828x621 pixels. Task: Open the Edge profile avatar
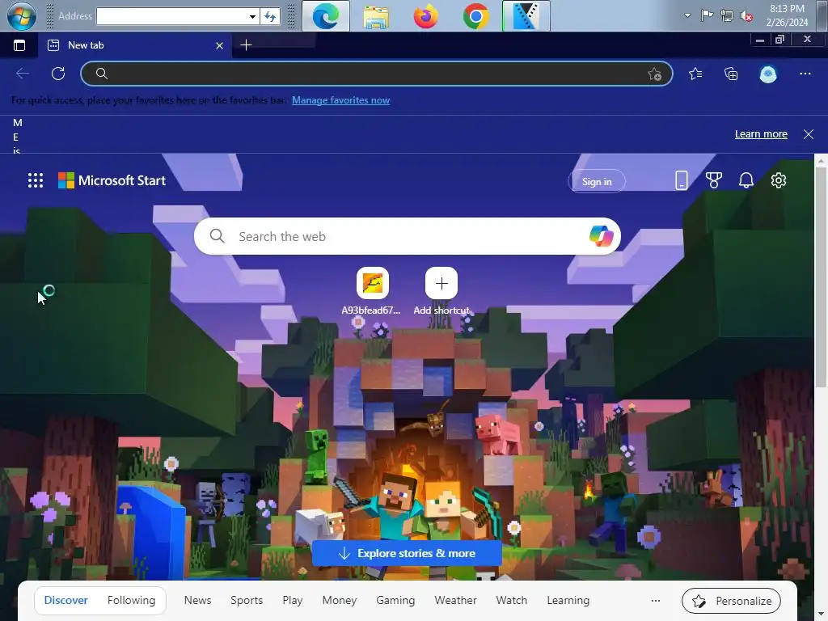[x=768, y=74]
